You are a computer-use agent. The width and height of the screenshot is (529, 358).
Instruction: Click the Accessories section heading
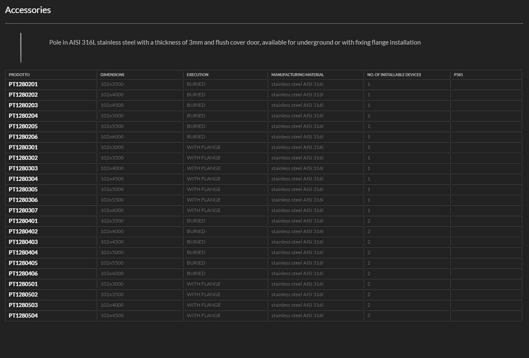click(x=28, y=10)
